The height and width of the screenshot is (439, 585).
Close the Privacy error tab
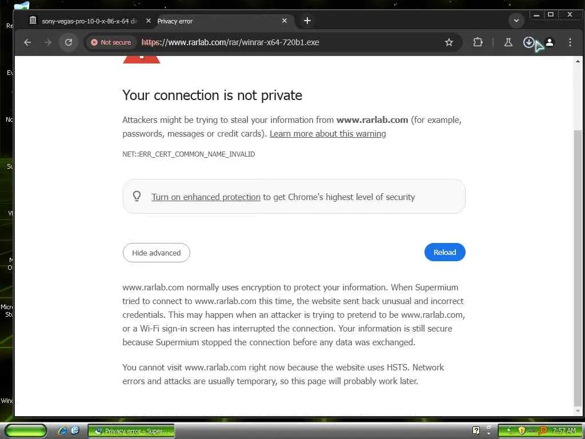point(285,21)
